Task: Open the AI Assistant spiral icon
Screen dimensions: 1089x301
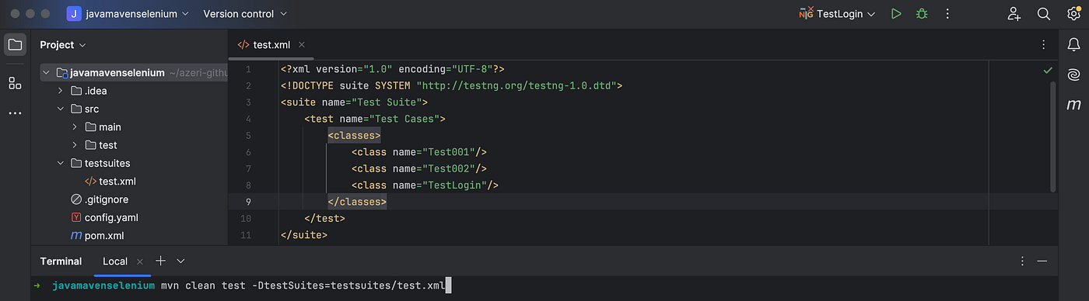Action: [1073, 74]
